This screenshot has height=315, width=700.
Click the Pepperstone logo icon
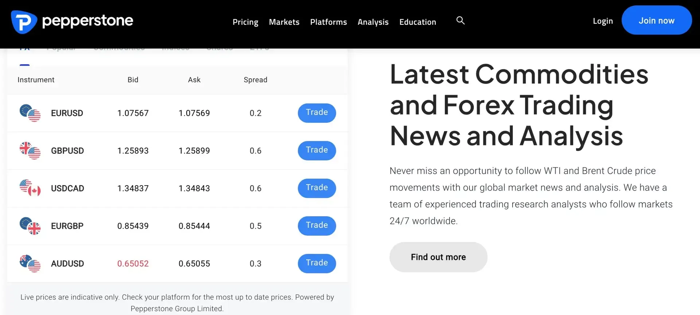point(24,22)
